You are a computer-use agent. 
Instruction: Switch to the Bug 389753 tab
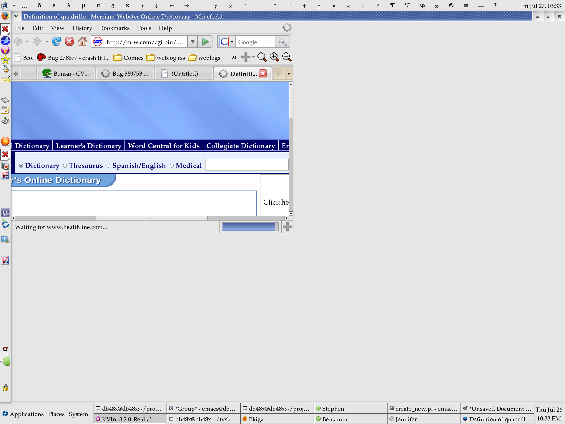tap(125, 74)
